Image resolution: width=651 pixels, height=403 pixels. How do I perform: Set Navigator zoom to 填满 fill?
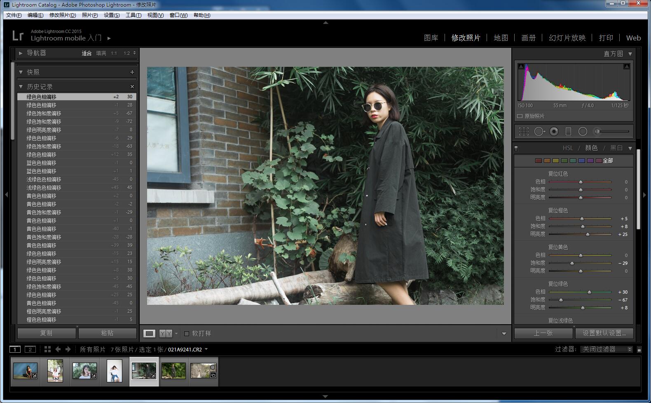pos(101,53)
